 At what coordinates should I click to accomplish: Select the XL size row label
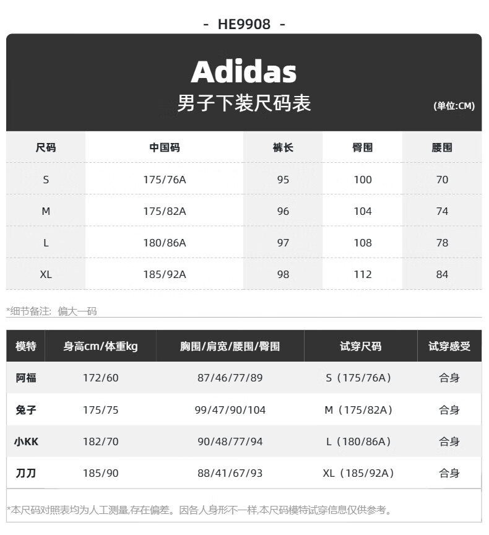point(46,274)
